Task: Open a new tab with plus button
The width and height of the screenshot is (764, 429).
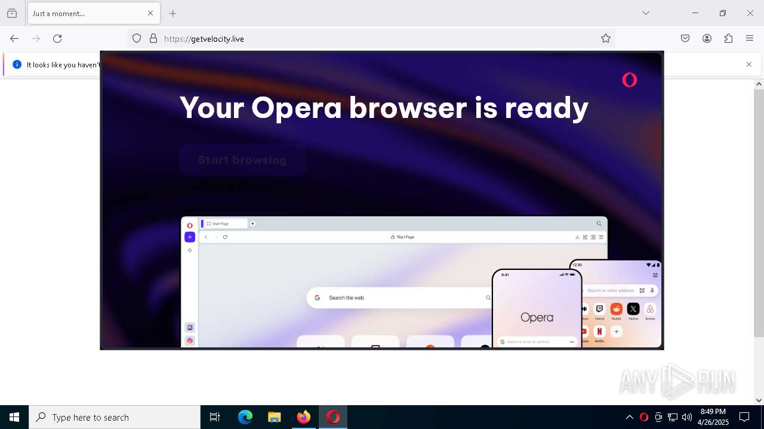Action: [172, 13]
